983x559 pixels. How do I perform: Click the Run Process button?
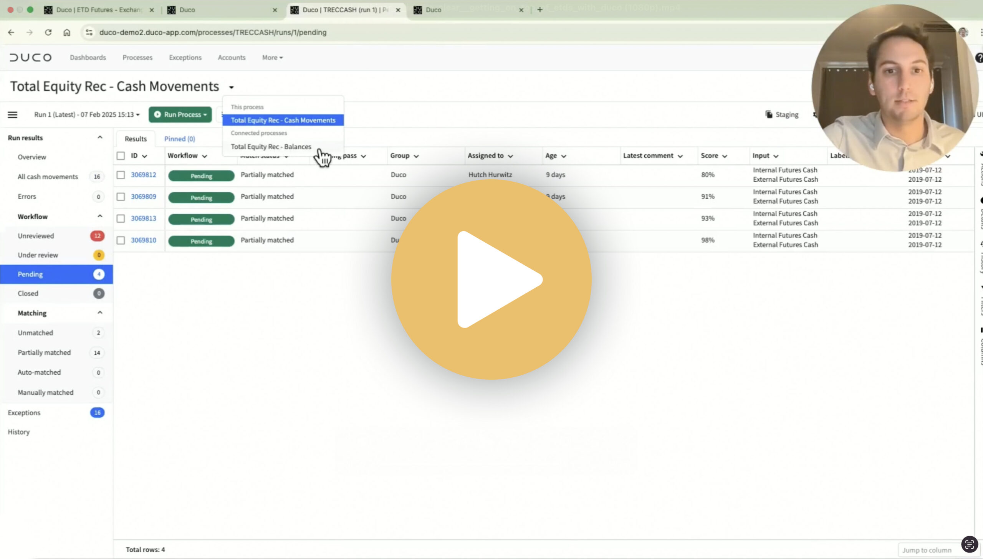[x=180, y=114]
